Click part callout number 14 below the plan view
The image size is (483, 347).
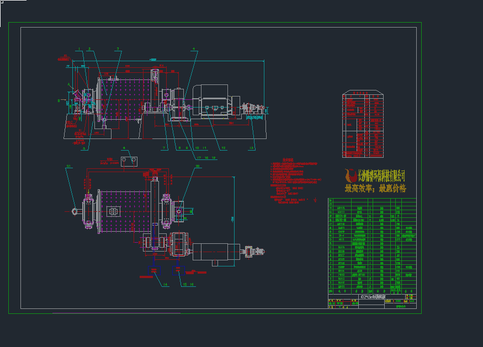click(165, 285)
